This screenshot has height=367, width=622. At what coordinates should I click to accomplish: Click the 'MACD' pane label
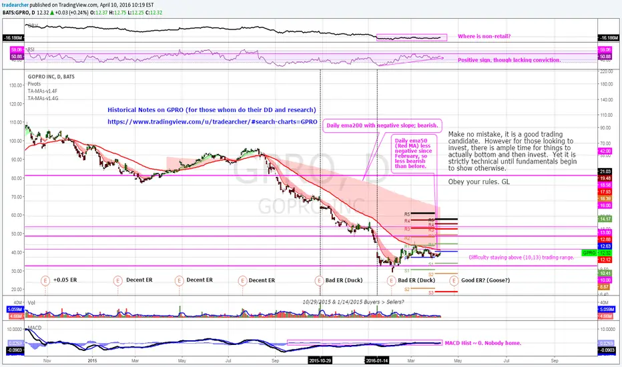35,328
